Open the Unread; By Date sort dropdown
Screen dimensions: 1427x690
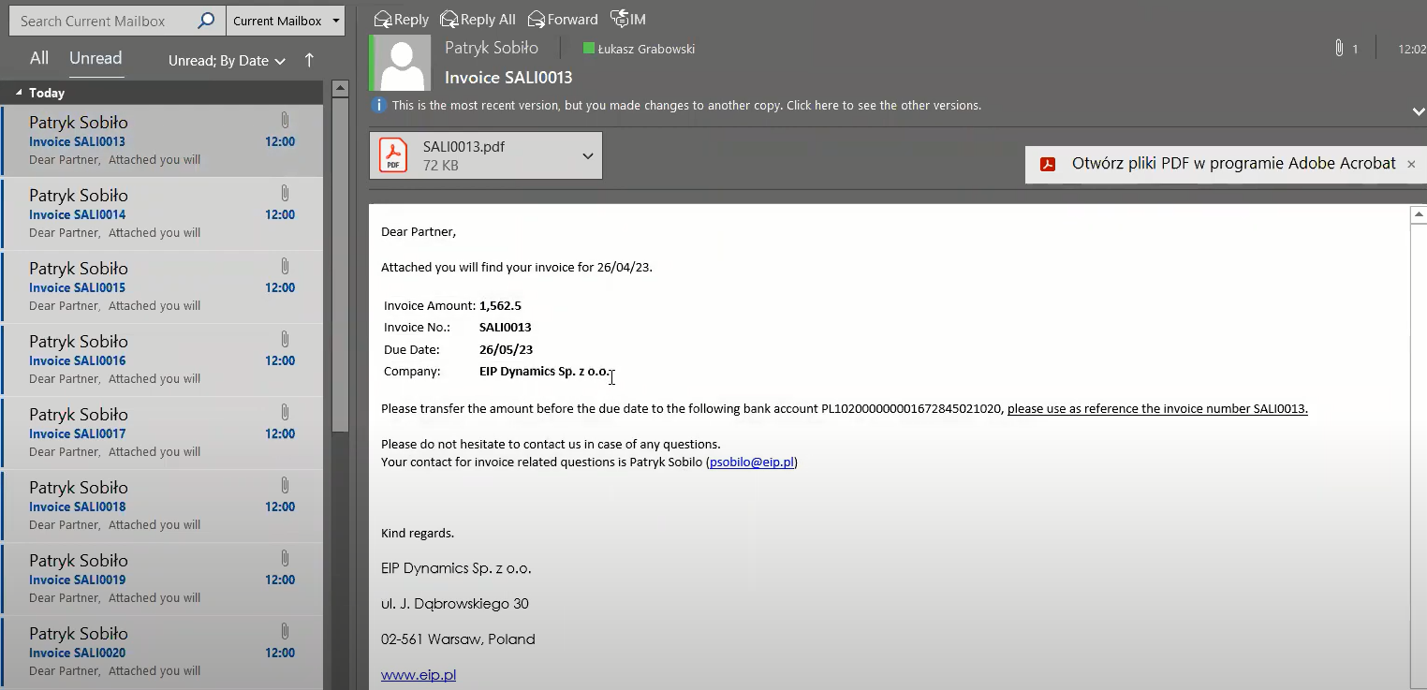(x=227, y=61)
